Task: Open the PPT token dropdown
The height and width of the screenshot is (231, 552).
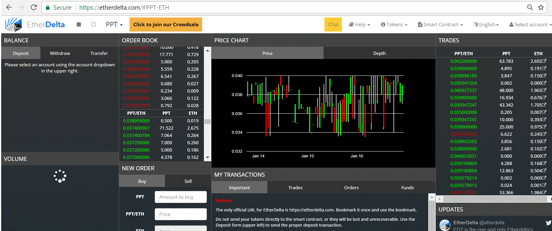Action: click(114, 25)
